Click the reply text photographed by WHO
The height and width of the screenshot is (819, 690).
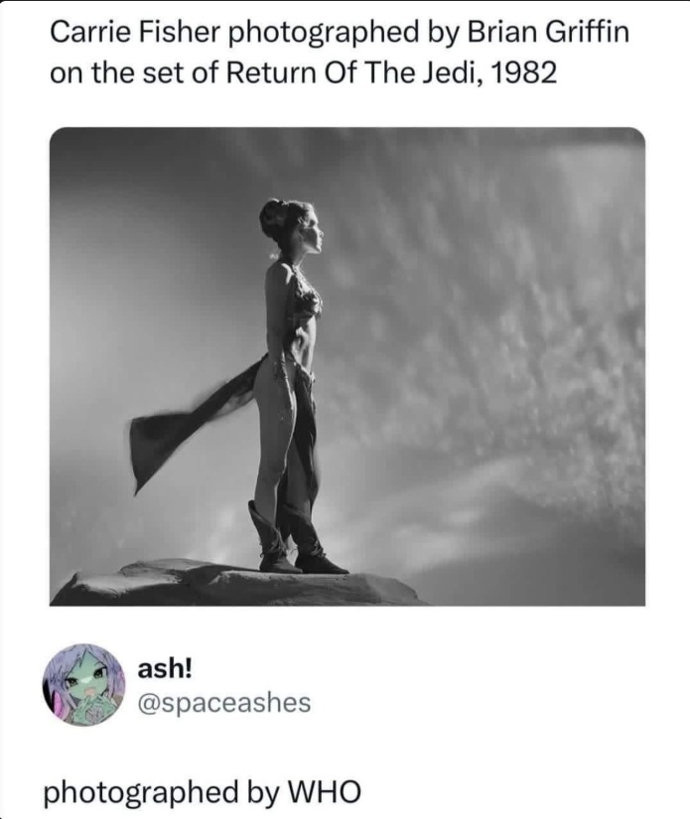[203, 792]
